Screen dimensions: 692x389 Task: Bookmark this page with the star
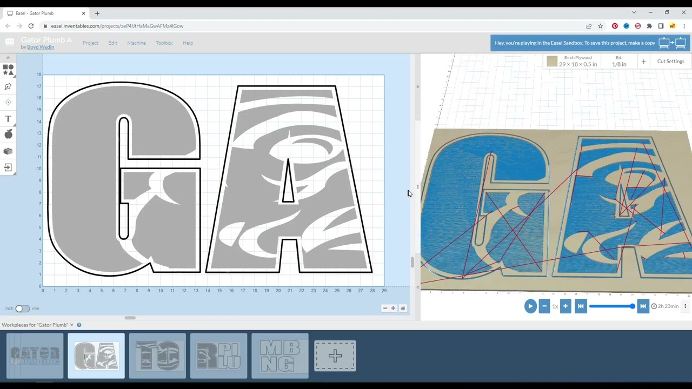pos(600,26)
